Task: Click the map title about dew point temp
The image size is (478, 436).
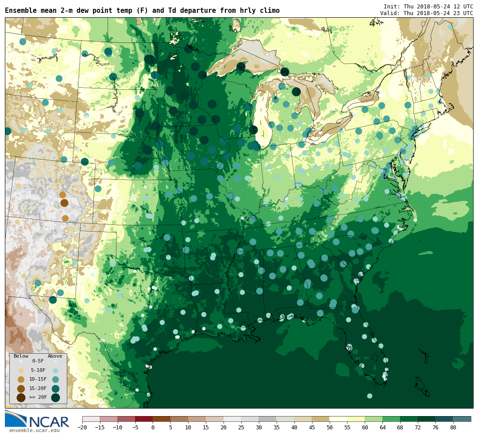Action: pos(142,11)
